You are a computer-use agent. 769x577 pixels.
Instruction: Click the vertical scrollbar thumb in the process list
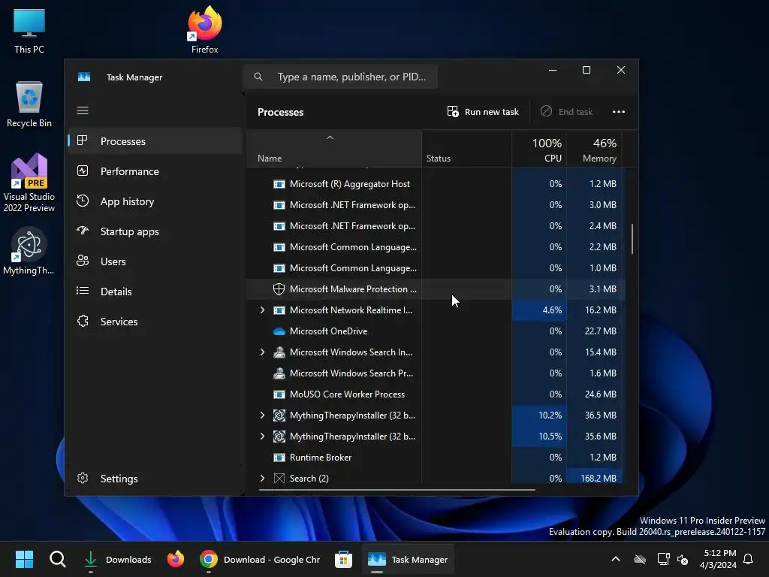point(632,239)
